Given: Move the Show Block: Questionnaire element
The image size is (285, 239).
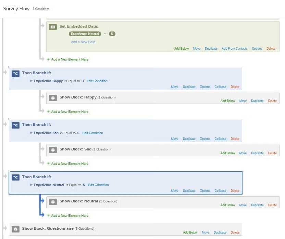Looking at the screenshot, I should coord(206,233).
